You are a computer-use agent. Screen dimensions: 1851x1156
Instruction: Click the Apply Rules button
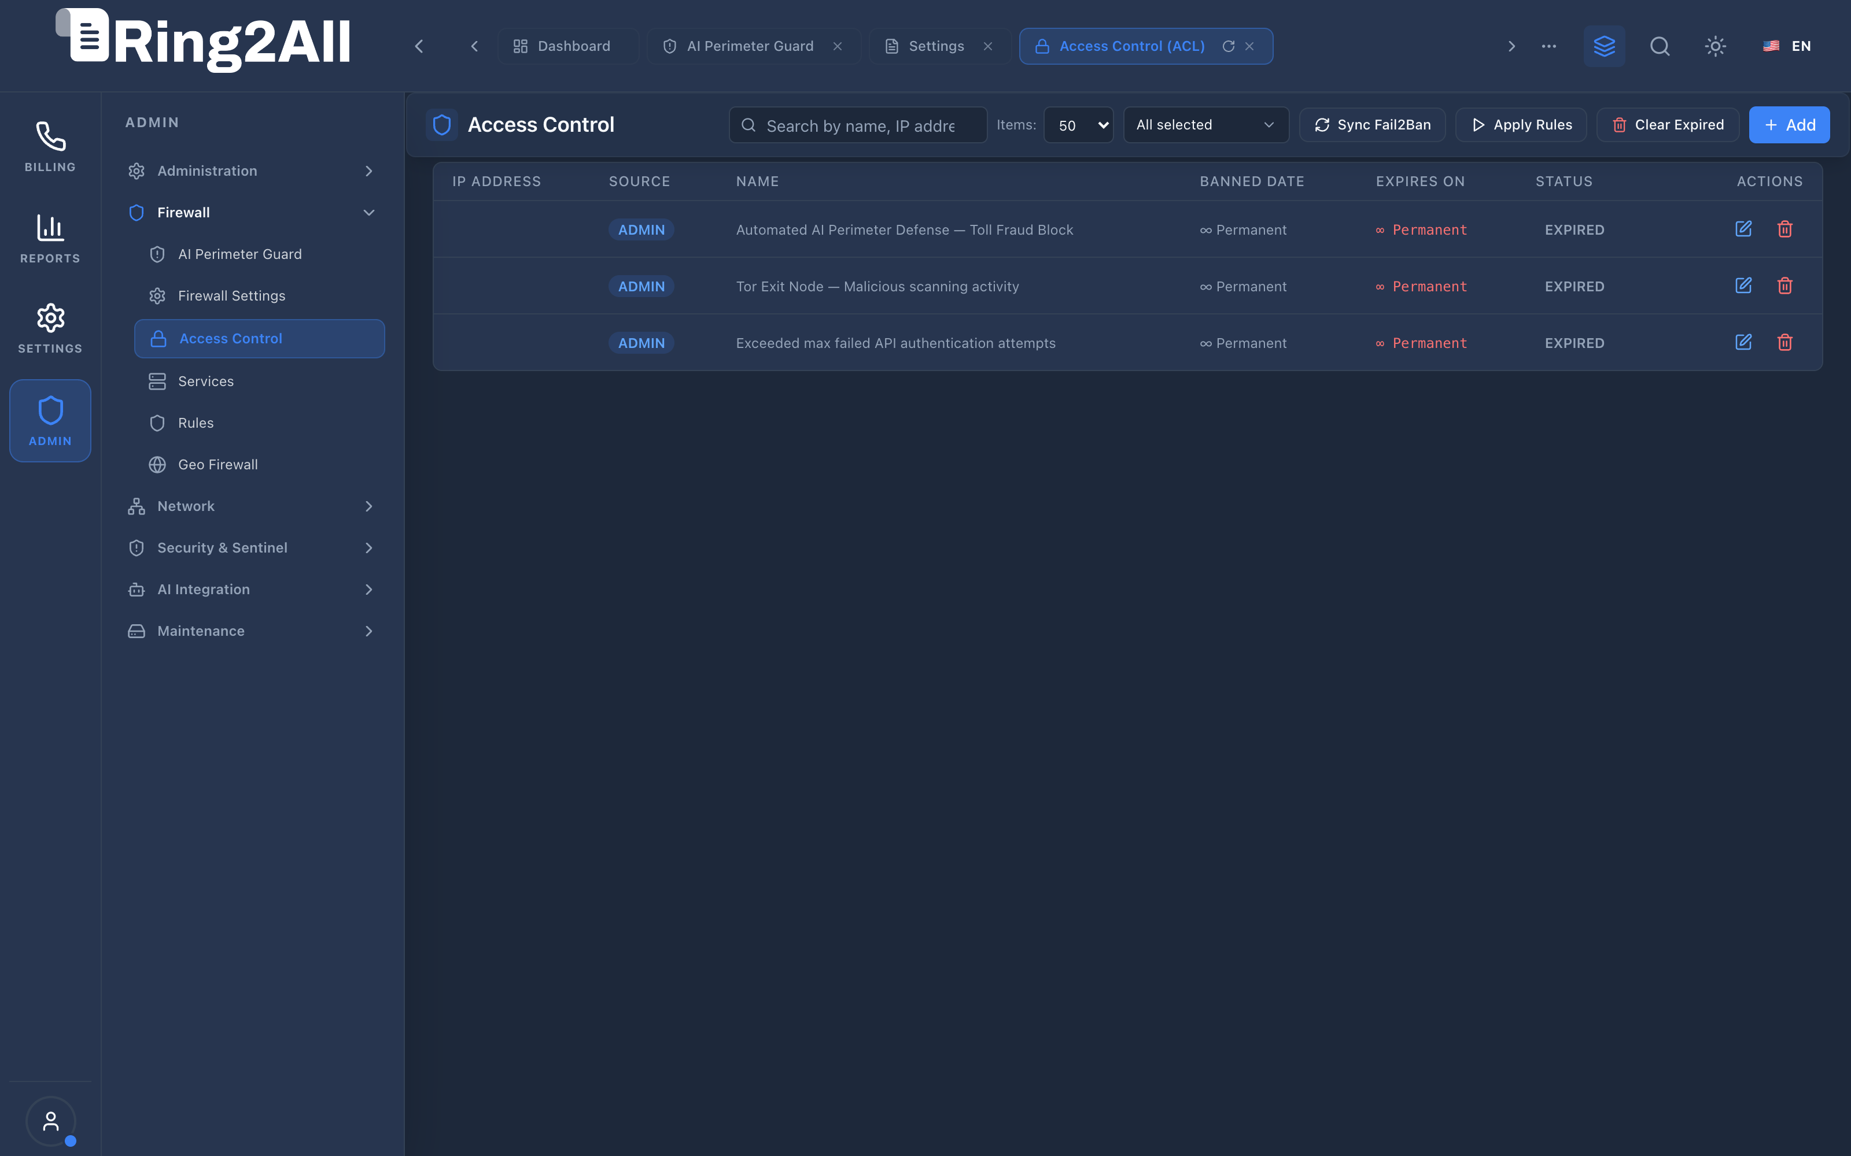(x=1521, y=125)
